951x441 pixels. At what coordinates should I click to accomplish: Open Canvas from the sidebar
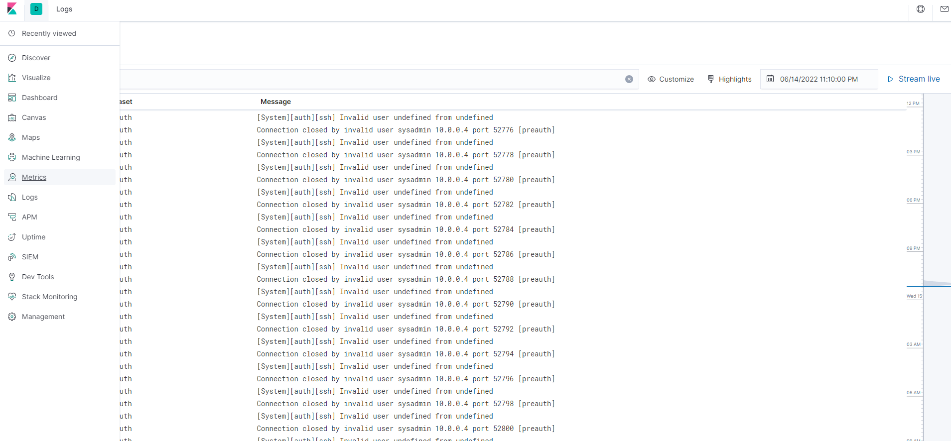click(34, 117)
